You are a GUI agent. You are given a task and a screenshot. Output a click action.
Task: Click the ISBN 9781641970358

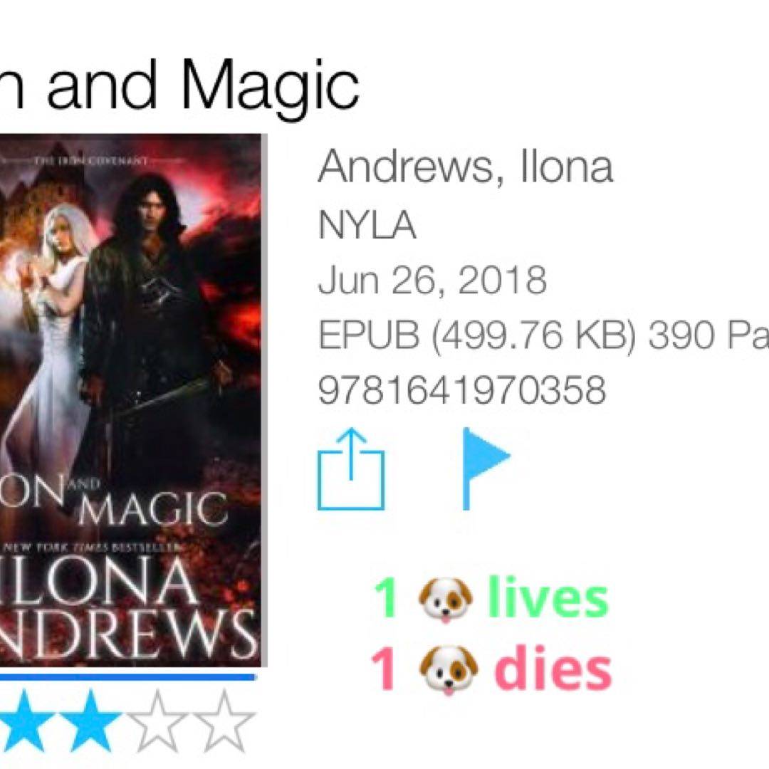click(462, 390)
